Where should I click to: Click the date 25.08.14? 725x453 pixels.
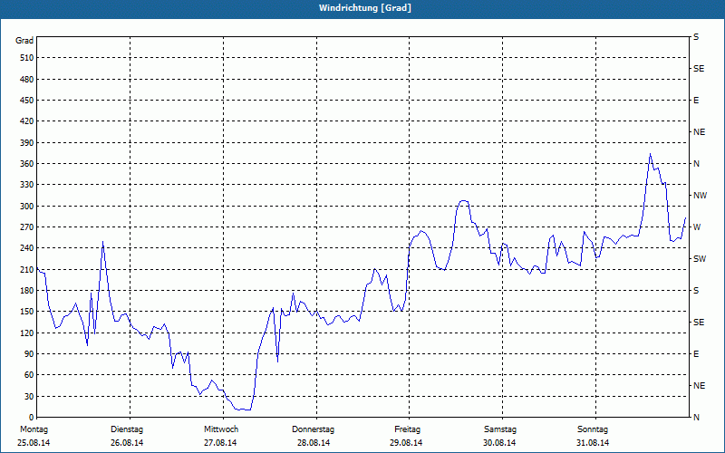[34, 443]
